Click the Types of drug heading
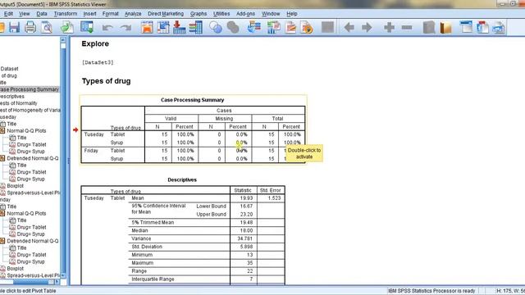Image resolution: width=525 pixels, height=295 pixels. click(106, 81)
